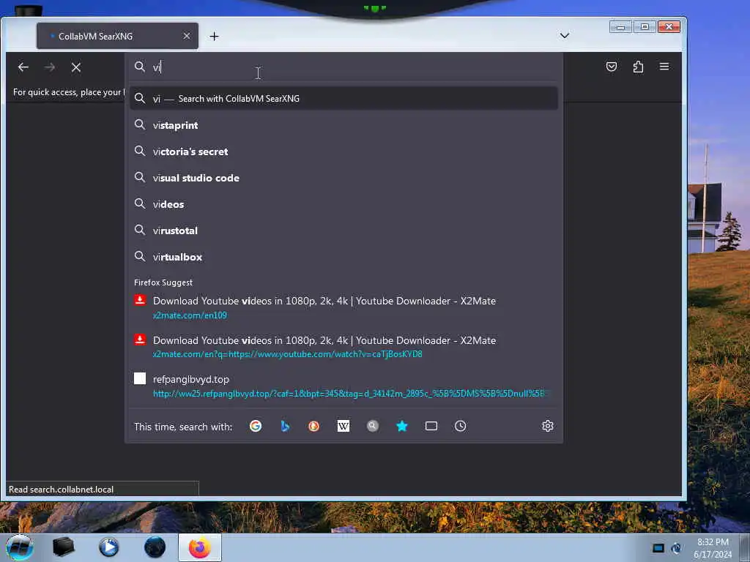Pick the virustotal suggestion
Image resolution: width=750 pixels, height=562 pixels.
pos(344,231)
